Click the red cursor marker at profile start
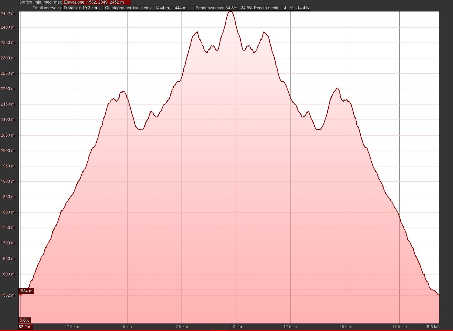Screen dimensions: 453x331 tap(20, 295)
